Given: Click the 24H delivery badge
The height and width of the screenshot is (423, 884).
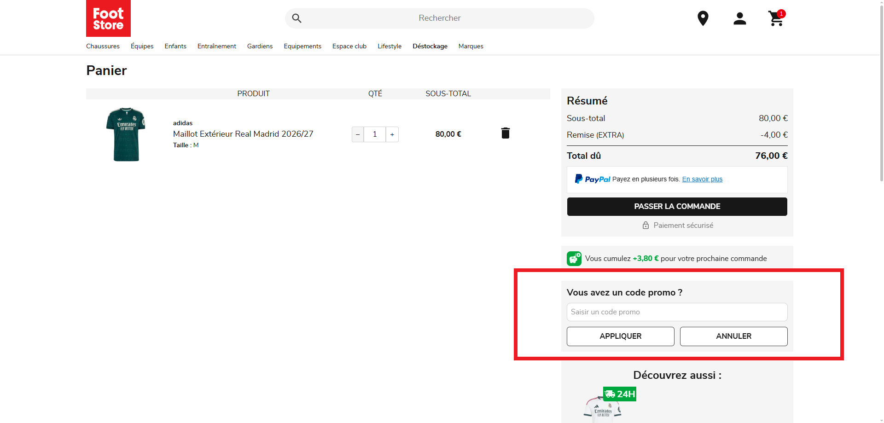Looking at the screenshot, I should pos(620,394).
